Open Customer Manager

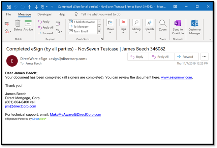coord(195,27)
